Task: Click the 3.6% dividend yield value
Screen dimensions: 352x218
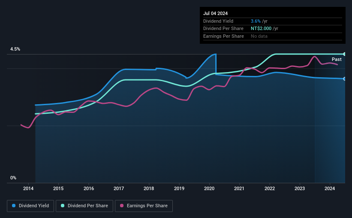Action: [x=256, y=21]
